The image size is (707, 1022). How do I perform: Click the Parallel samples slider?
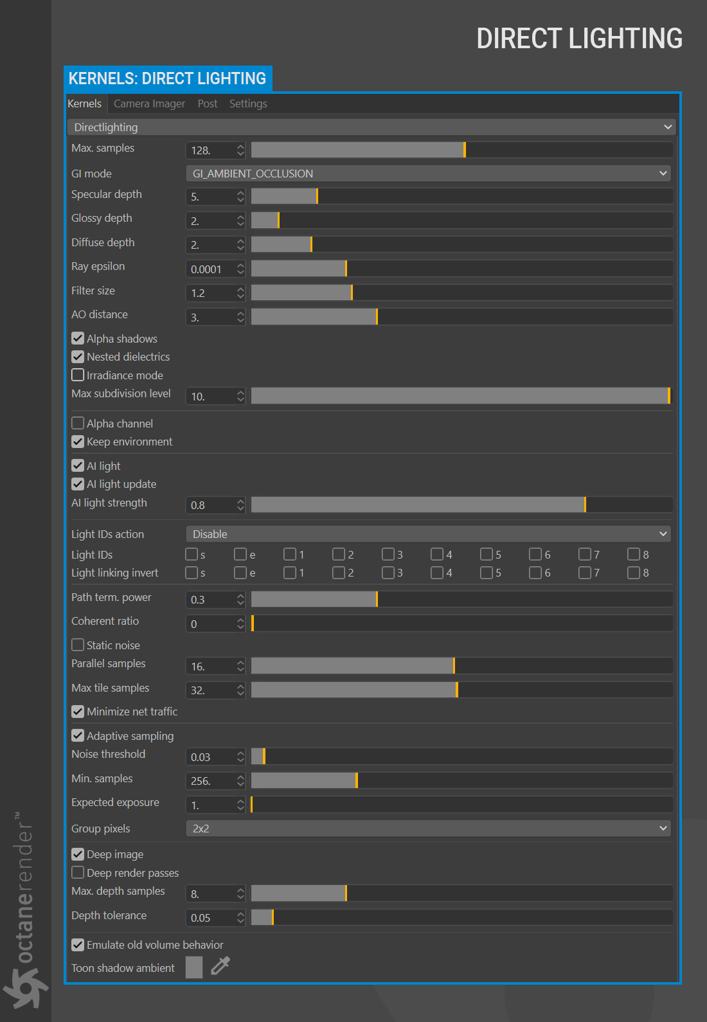point(461,666)
